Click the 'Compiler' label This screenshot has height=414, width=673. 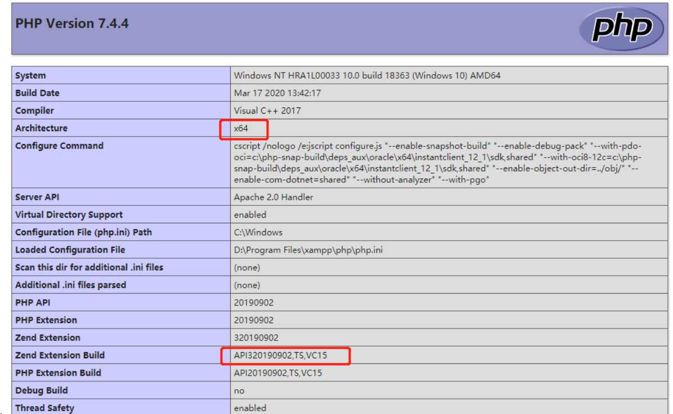pyautogui.click(x=34, y=111)
